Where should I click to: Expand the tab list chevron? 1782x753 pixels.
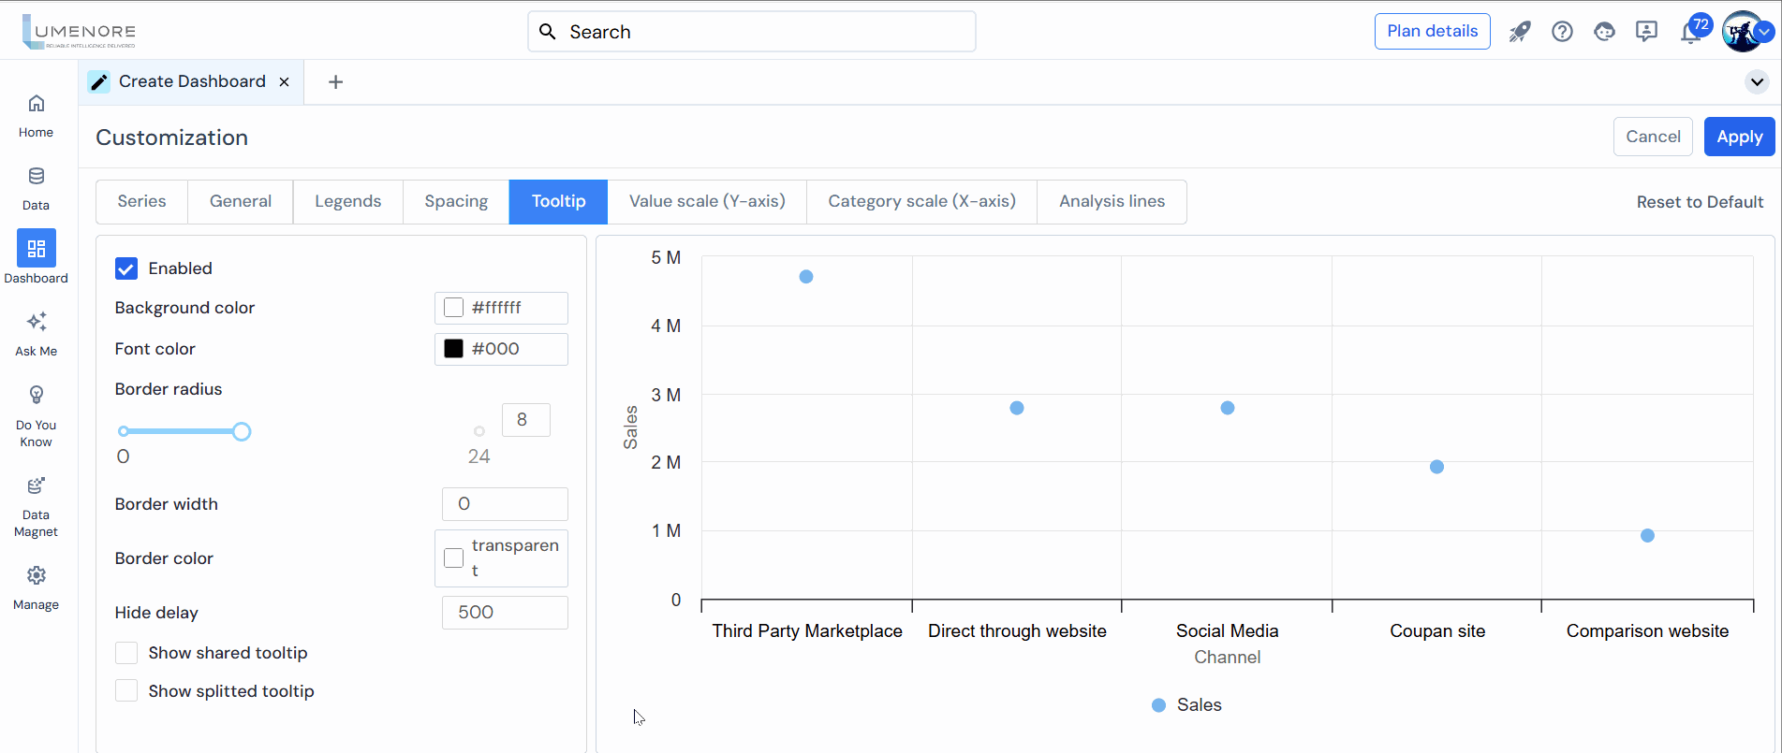(x=1757, y=82)
